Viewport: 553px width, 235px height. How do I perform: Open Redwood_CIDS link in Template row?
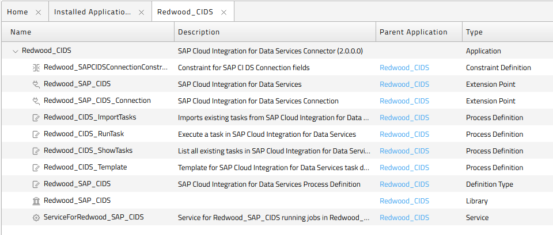click(x=404, y=167)
